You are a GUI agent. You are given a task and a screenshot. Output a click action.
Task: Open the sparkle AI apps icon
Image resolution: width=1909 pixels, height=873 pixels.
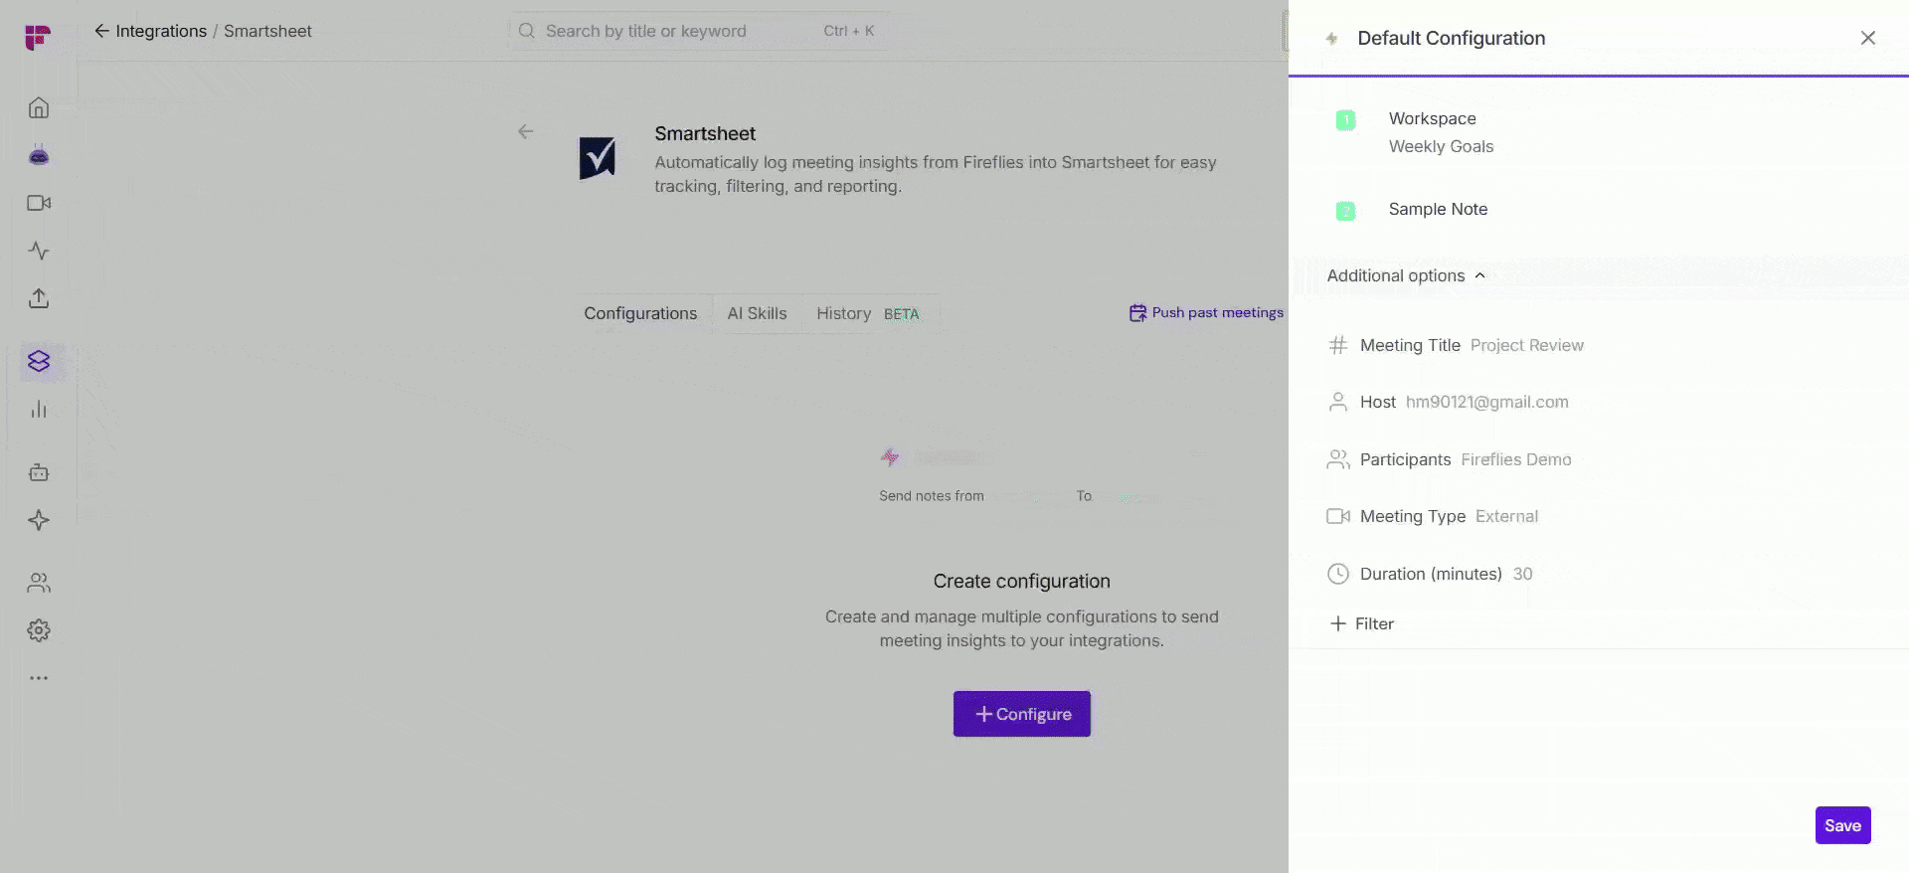(39, 520)
